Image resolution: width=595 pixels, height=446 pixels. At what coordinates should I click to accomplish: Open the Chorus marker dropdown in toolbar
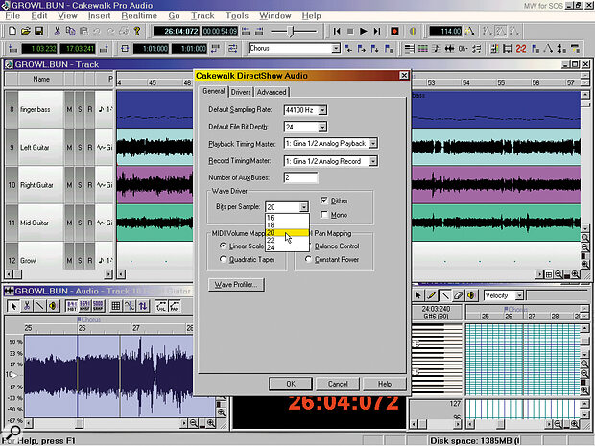point(336,49)
